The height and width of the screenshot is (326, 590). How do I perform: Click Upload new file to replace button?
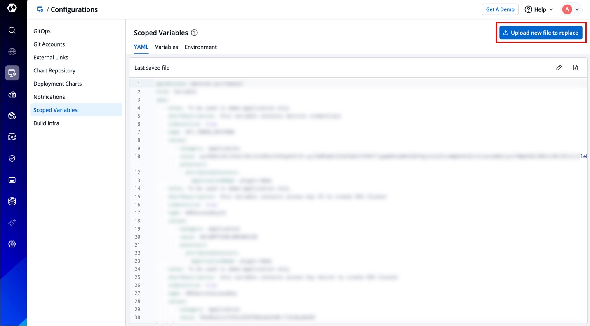[541, 33]
